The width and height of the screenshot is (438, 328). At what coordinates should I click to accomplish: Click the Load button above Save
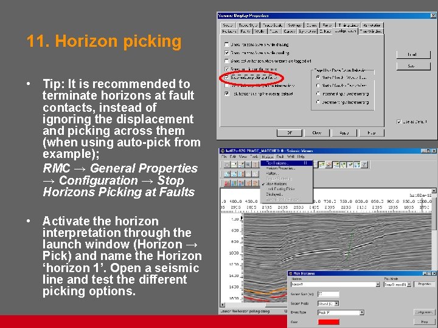click(x=413, y=55)
